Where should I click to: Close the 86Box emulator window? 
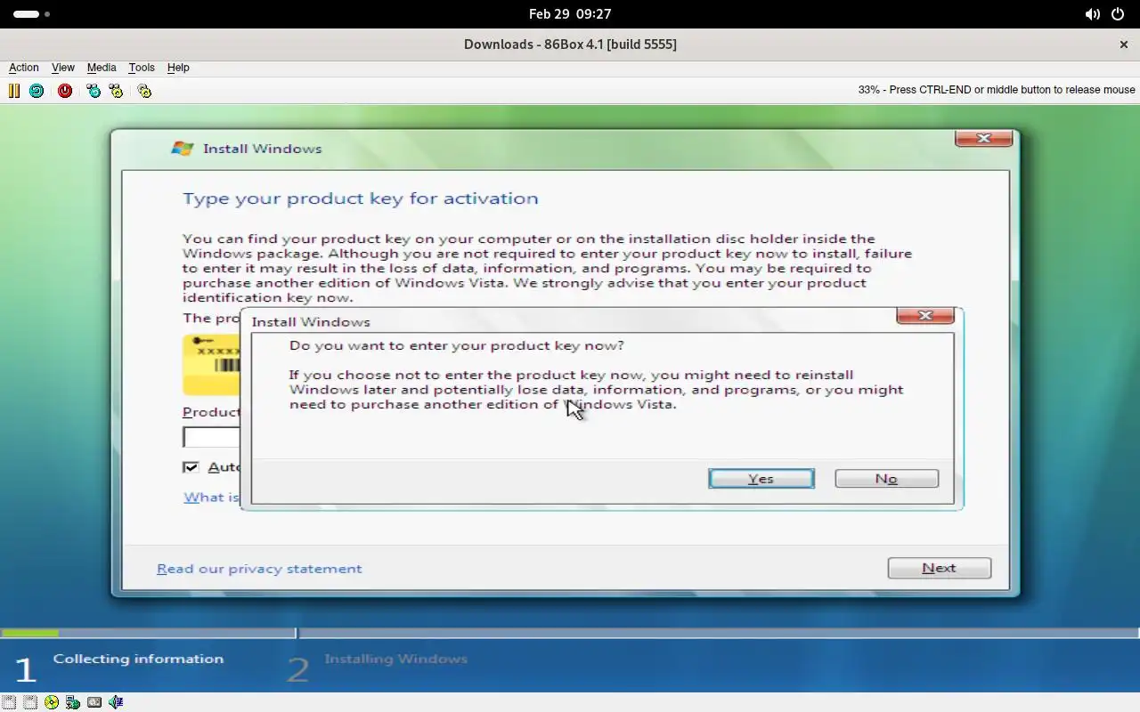[x=1124, y=44]
